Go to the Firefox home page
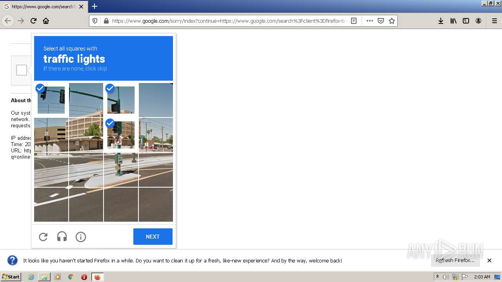The height and width of the screenshot is (282, 502). pyautogui.click(x=46, y=21)
